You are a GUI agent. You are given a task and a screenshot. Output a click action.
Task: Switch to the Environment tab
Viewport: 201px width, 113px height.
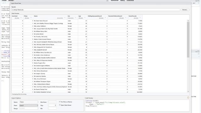(115, 1)
